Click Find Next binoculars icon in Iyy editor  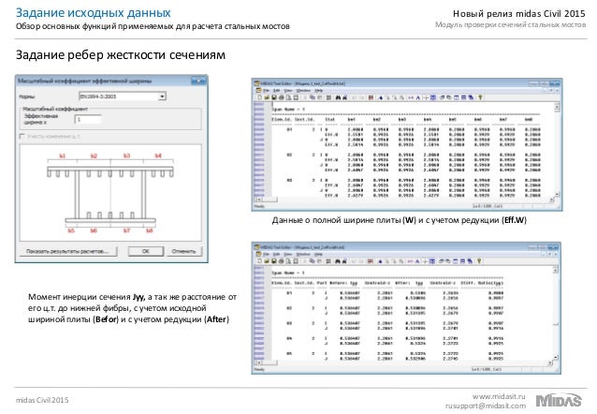point(344,261)
